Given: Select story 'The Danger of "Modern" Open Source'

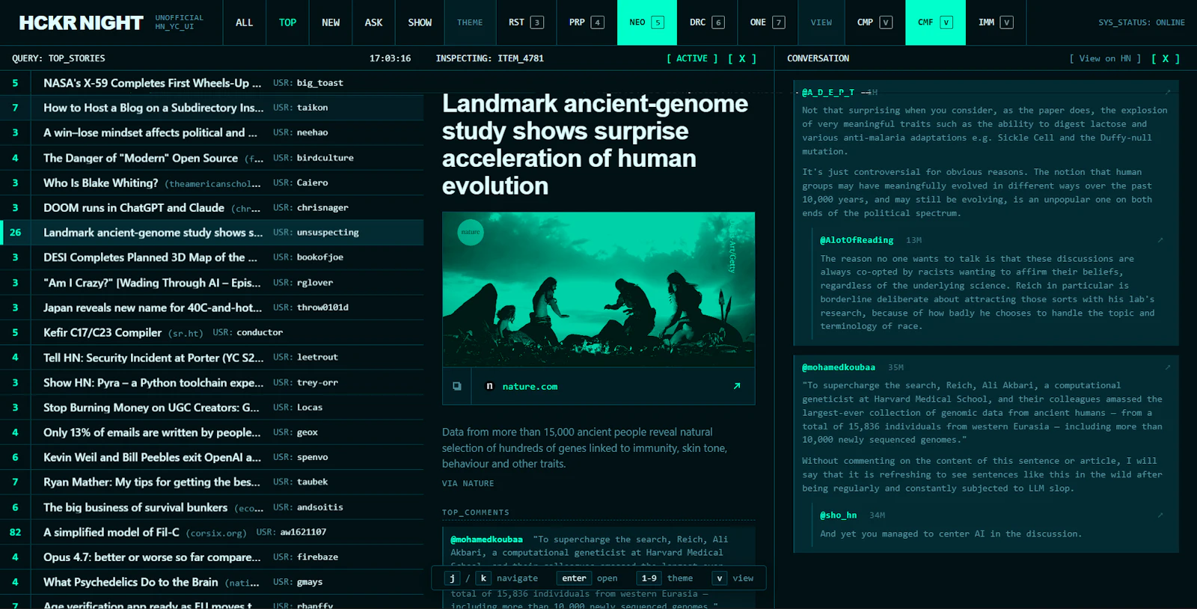Looking at the screenshot, I should tap(212, 158).
